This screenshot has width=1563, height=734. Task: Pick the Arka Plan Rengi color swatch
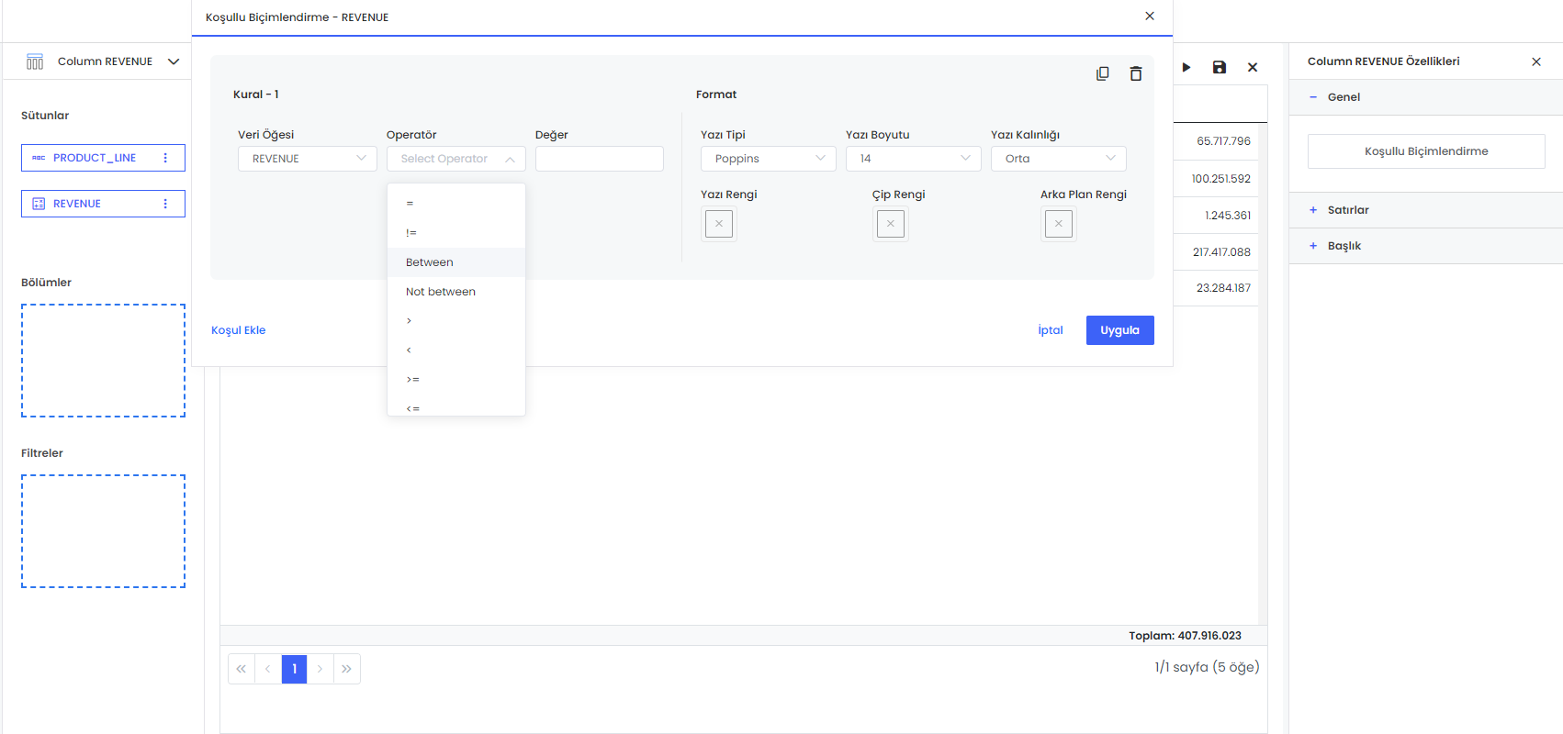pos(1059,224)
